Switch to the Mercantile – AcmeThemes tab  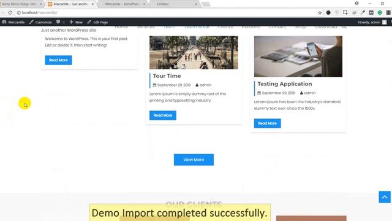[x=123, y=4]
